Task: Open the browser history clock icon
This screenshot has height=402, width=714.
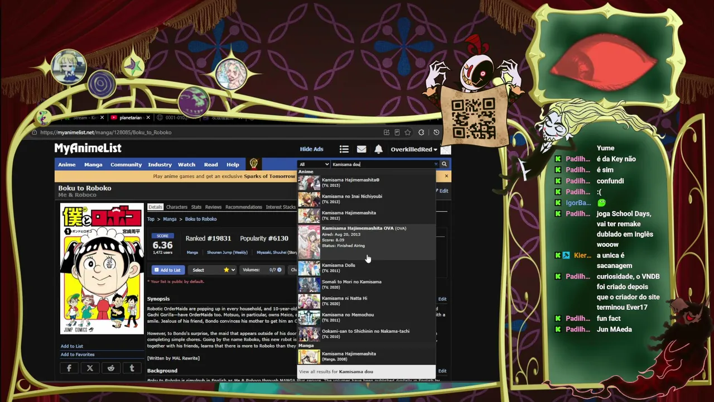Action: (x=436, y=132)
